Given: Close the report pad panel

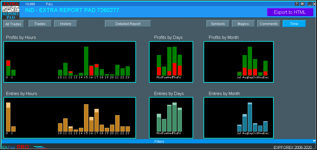Looking at the screenshot, I should click(314, 4).
